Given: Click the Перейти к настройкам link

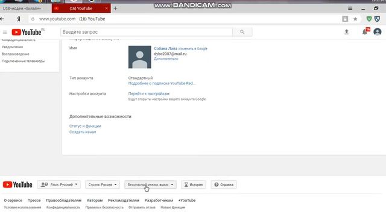Looking at the screenshot, I should [x=149, y=94].
